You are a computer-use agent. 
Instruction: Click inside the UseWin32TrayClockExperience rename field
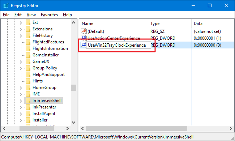tap(118, 45)
